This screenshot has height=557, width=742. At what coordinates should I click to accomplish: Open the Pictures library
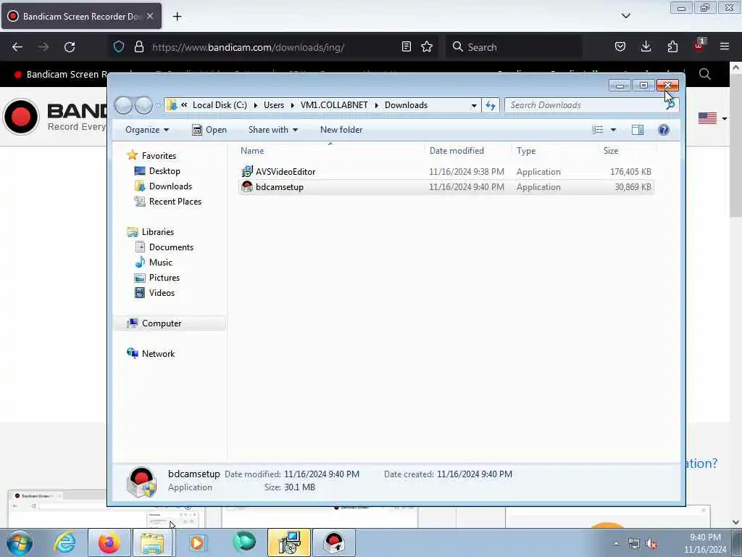point(164,278)
